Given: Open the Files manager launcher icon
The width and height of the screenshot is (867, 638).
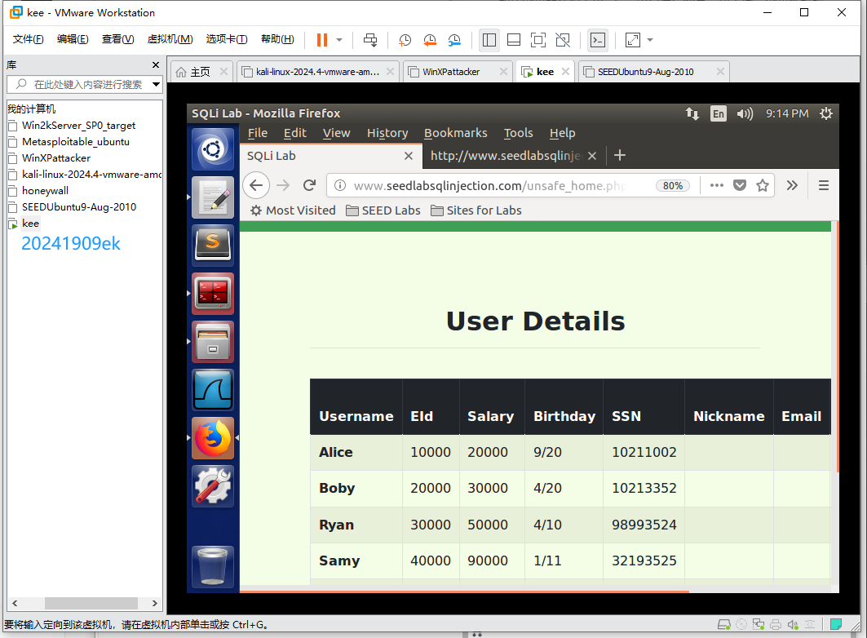Looking at the screenshot, I should 213,342.
